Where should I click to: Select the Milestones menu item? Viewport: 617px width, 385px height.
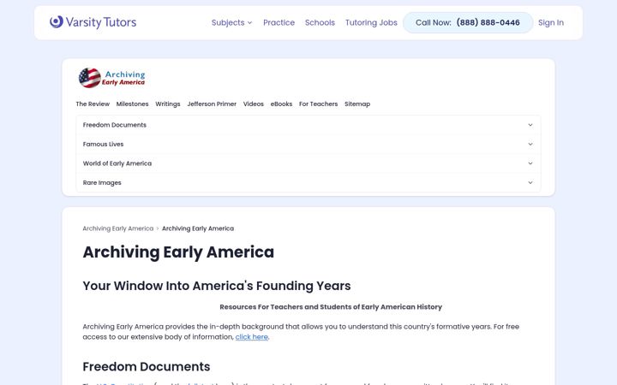click(x=132, y=104)
